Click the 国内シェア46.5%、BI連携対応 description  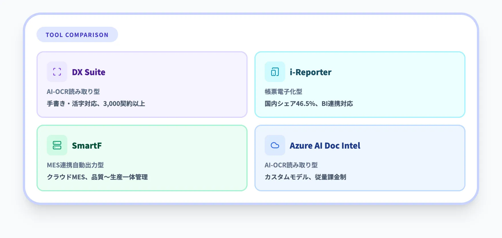309,104
